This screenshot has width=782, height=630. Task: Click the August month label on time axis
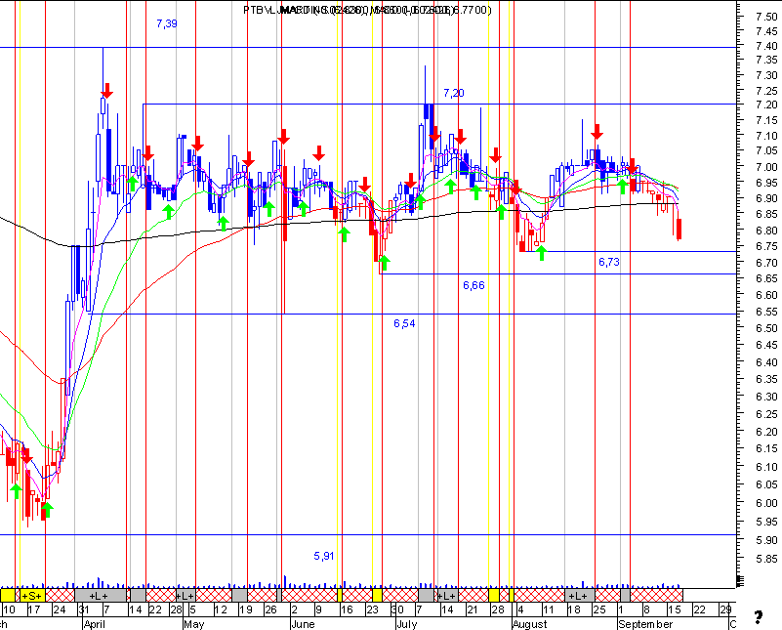point(530,624)
